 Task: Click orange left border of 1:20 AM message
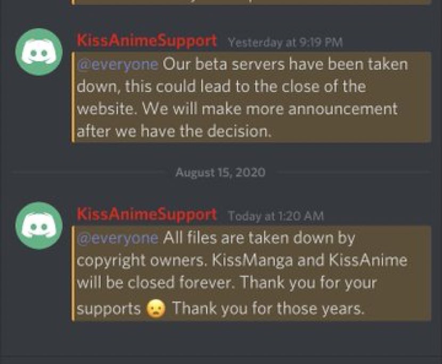pyautogui.click(x=73, y=274)
